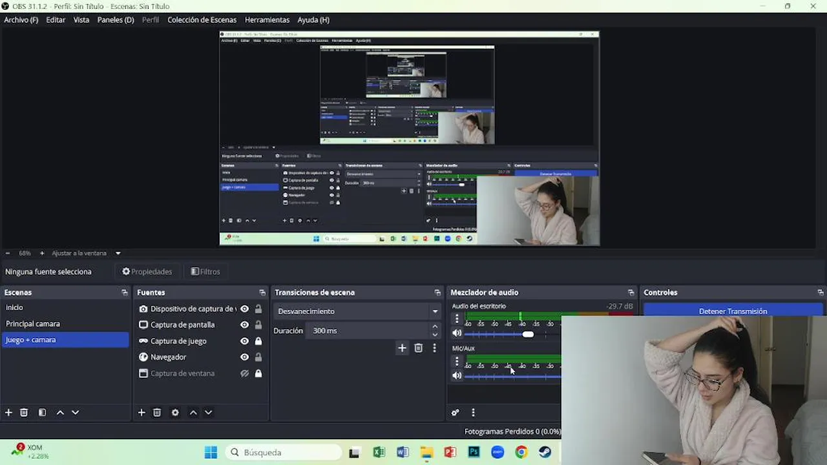Open the Ayuda menu
This screenshot has height=465, width=827.
(313, 20)
